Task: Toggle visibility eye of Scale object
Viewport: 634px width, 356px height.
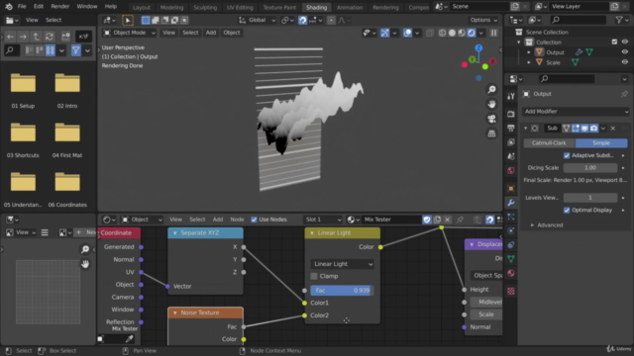Action: [x=625, y=62]
